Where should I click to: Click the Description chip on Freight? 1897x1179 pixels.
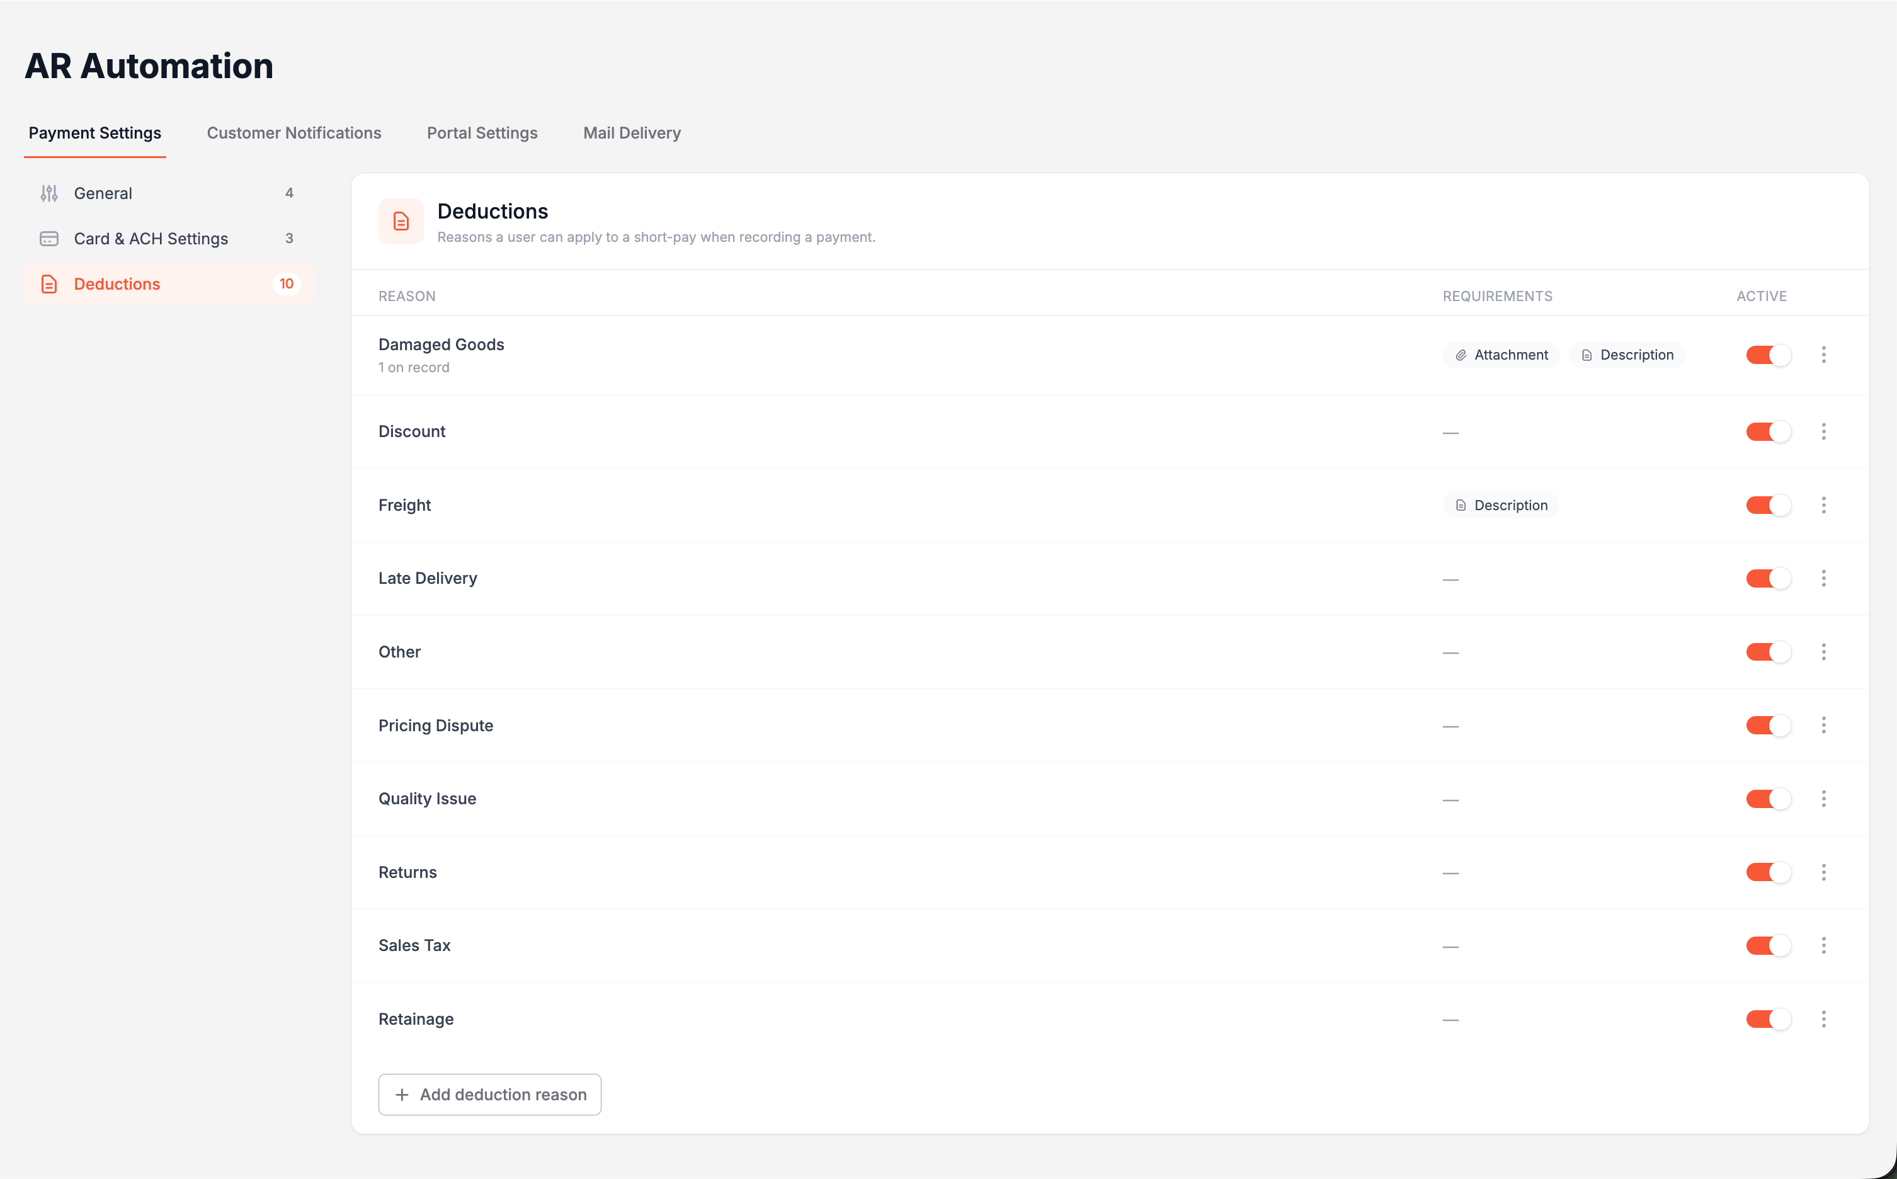(x=1501, y=505)
